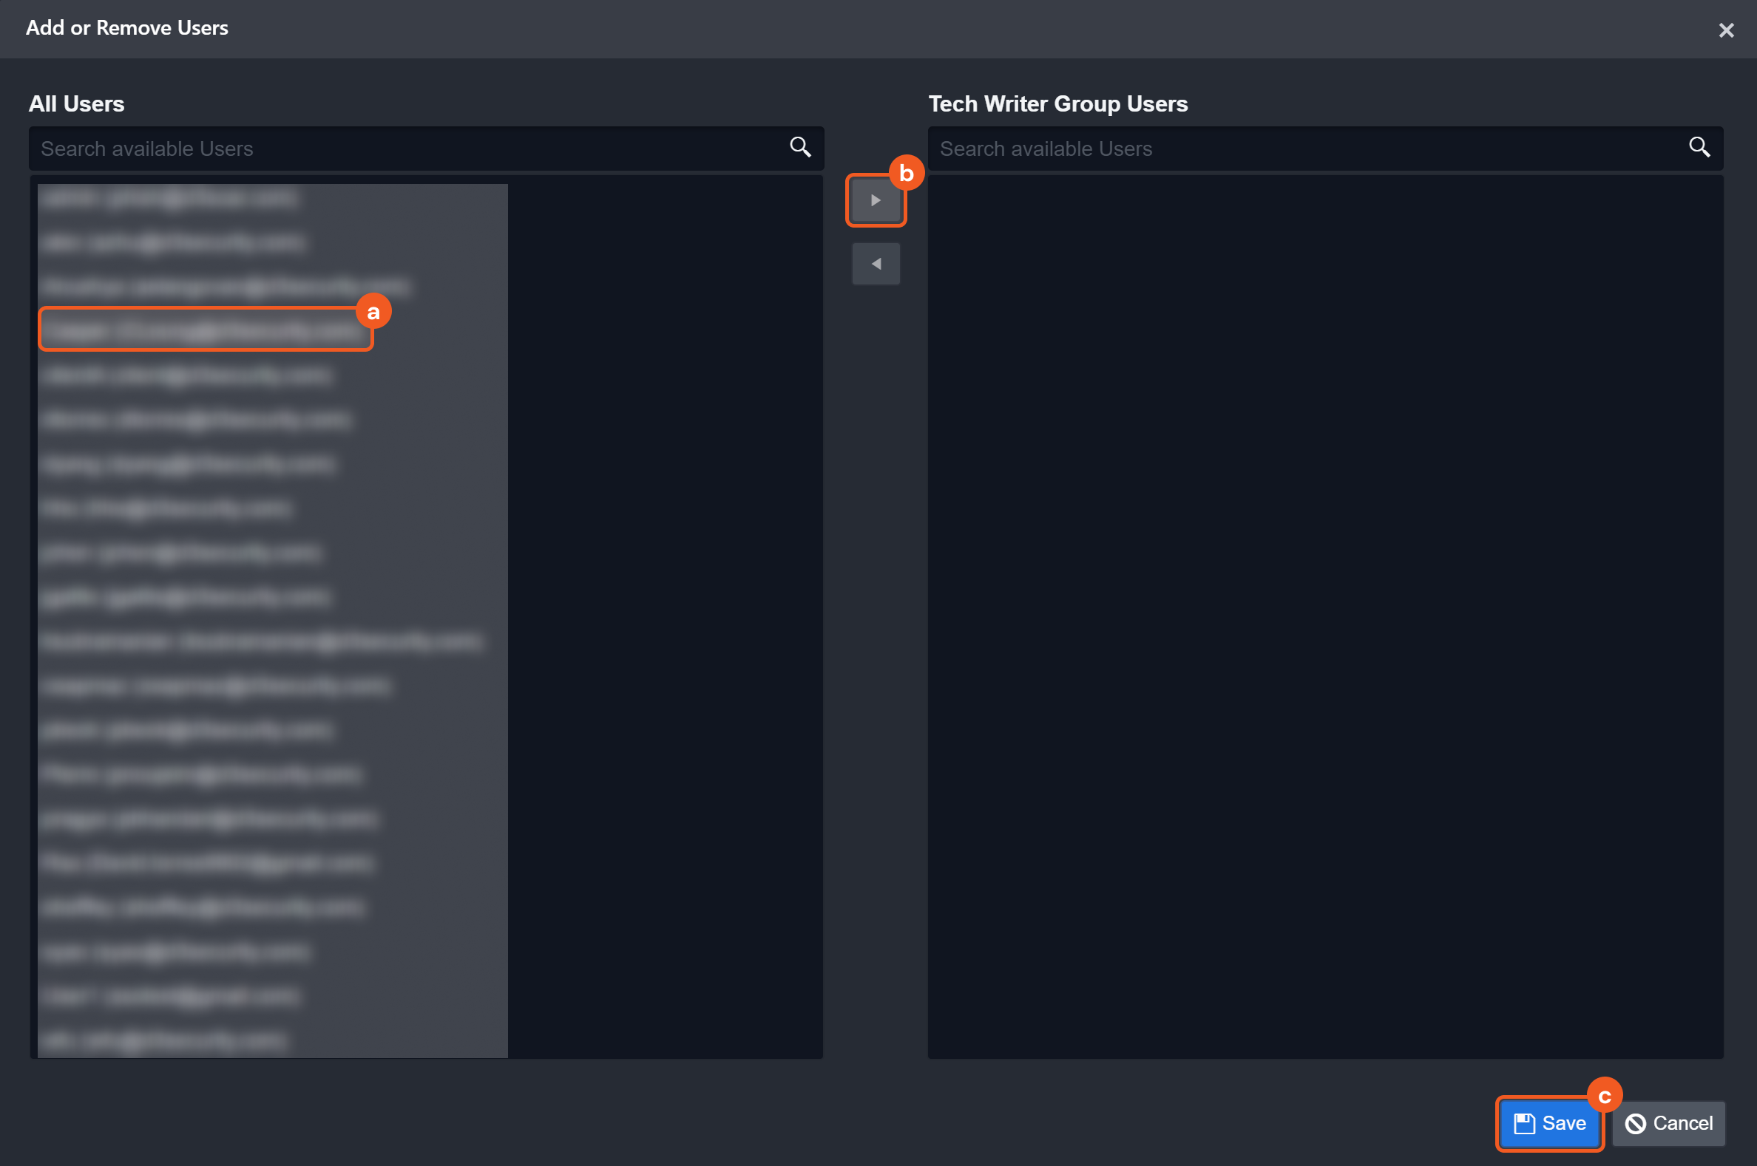Viewport: 1757px width, 1166px height.
Task: Click the left-arrow remove user button
Action: [875, 264]
